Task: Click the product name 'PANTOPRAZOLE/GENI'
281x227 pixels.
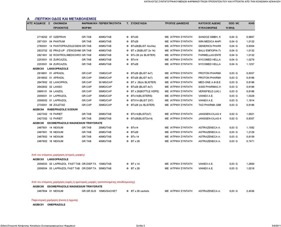Action: click(x=67, y=46)
